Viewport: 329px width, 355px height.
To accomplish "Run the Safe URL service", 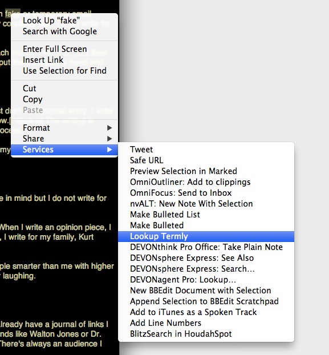I will click(206, 160).
